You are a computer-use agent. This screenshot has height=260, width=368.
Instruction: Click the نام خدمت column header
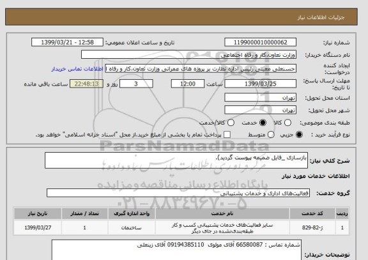pos(222,213)
